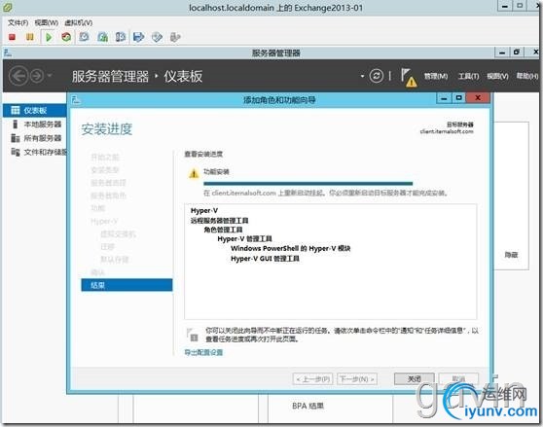
Task: Click the 文件和存储服务 icon
Action: click(x=16, y=152)
